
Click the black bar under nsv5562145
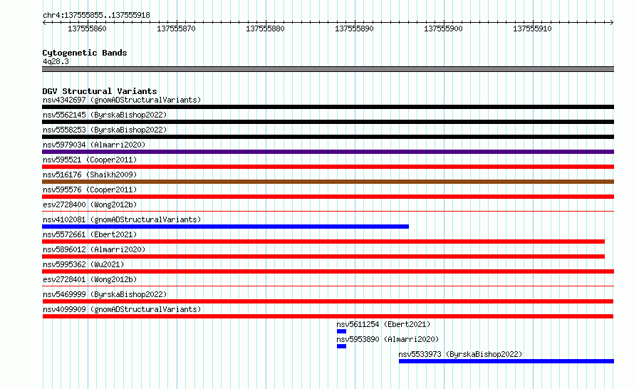click(x=328, y=122)
